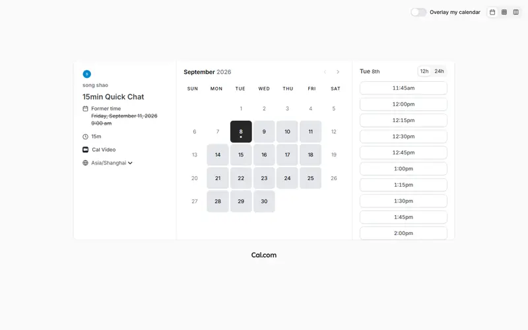
Task: Toggle the Overlay my calendar switch
Action: (x=418, y=12)
